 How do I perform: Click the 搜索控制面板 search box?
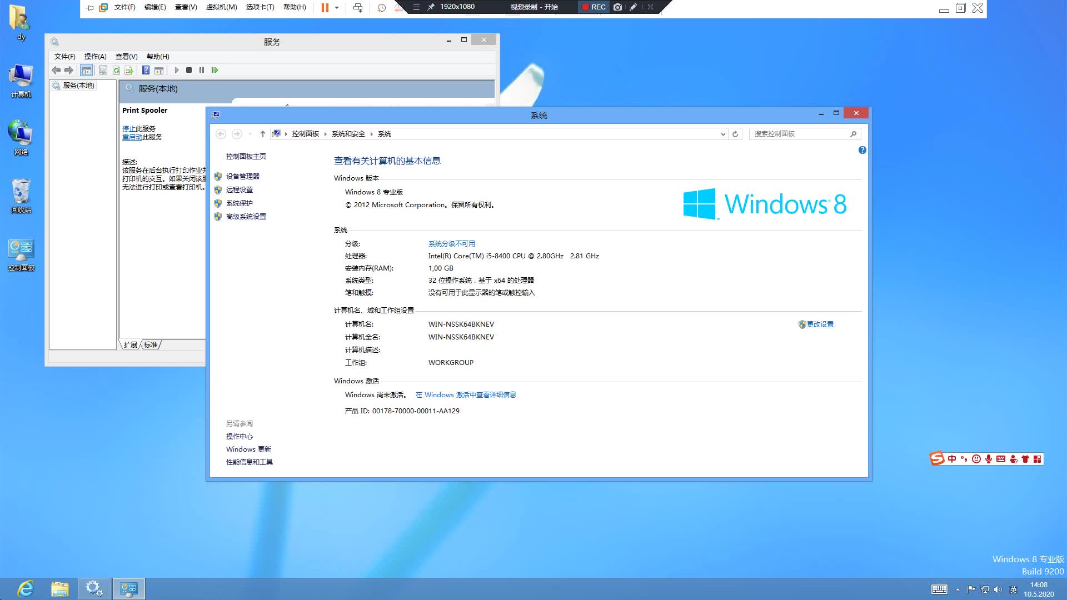tap(800, 133)
